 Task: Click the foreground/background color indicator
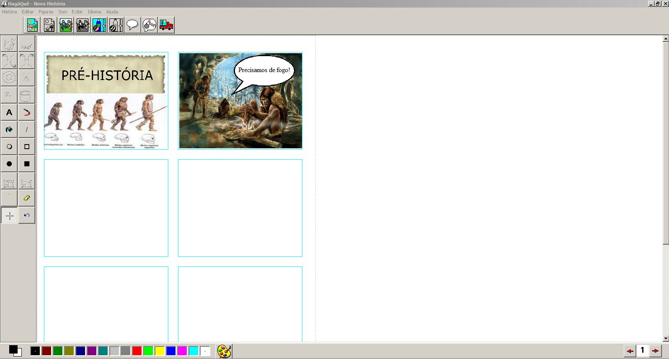tap(15, 351)
